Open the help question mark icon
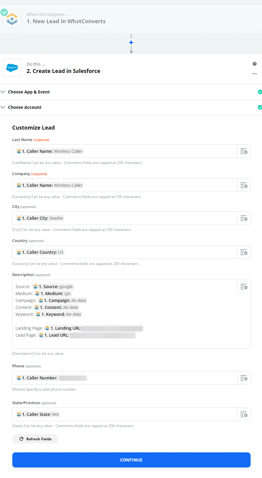 pos(254,64)
